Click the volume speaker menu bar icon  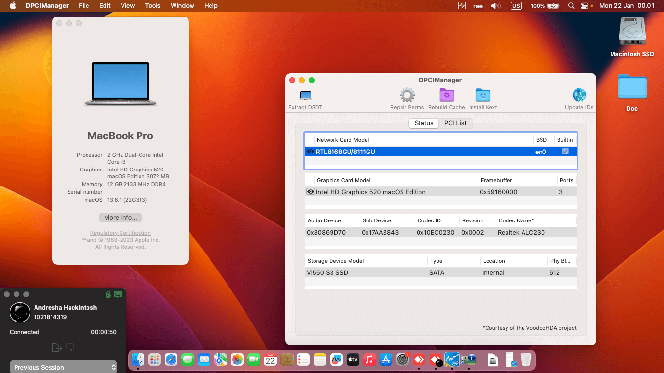(496, 6)
